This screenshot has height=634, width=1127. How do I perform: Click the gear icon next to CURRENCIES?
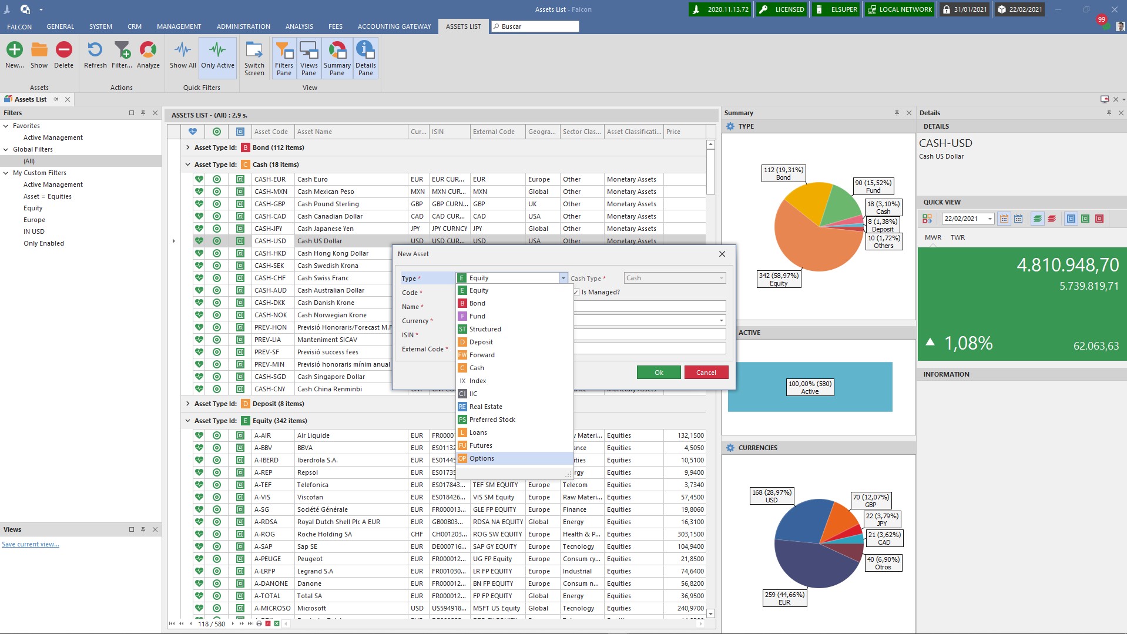pyautogui.click(x=730, y=448)
